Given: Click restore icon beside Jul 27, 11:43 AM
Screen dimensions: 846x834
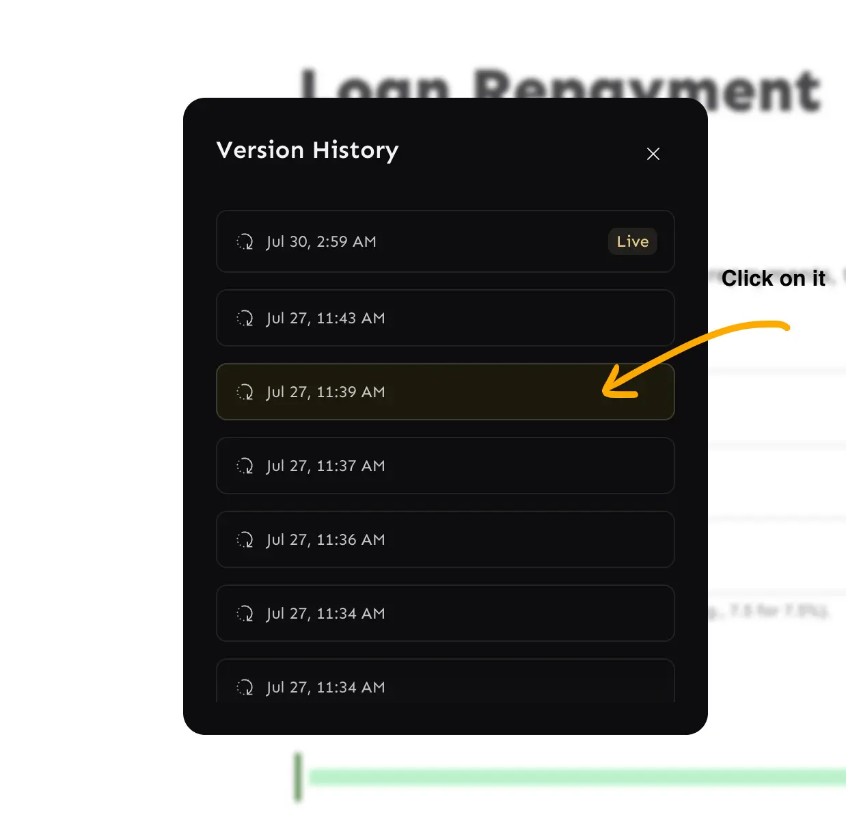Looking at the screenshot, I should click(245, 318).
